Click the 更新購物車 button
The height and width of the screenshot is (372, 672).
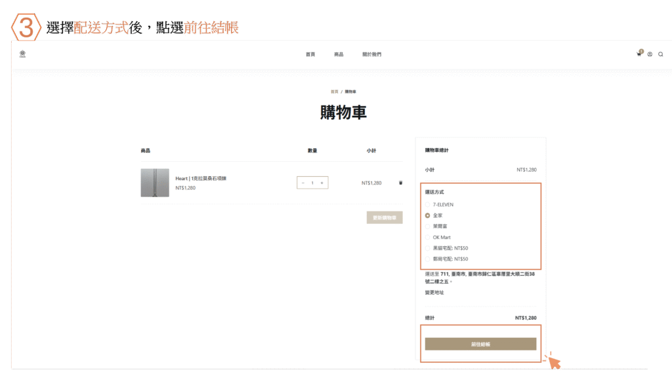coord(385,217)
